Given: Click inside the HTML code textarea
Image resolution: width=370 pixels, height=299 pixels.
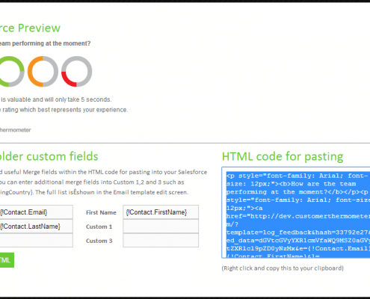Looking at the screenshot, I should coord(296,212).
